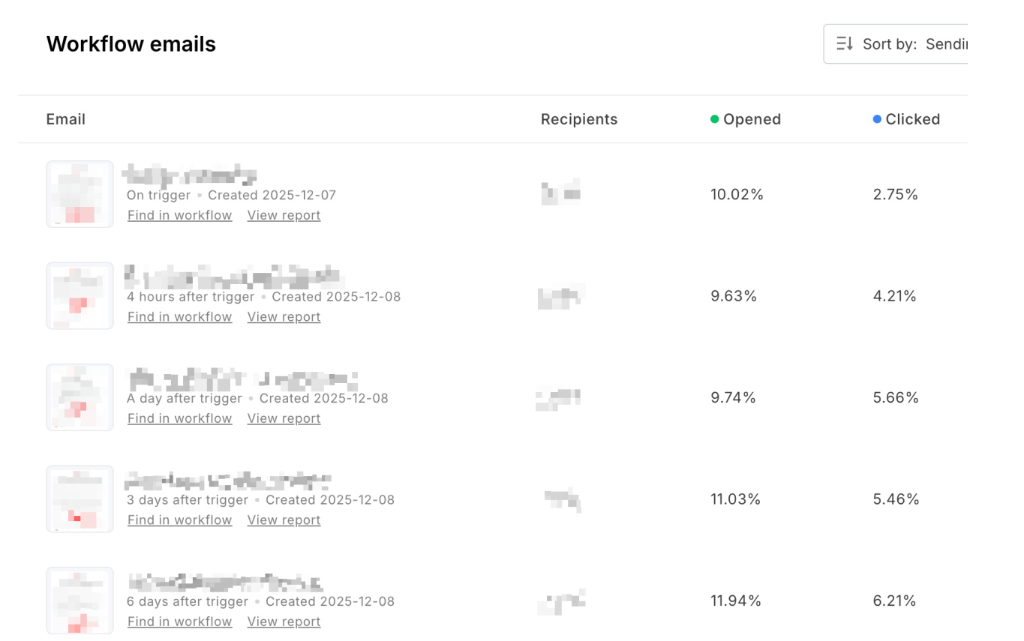Click the thumbnail of the 4-hours-after-trigger email
This screenshot has width=1024, height=641.
tap(80, 295)
